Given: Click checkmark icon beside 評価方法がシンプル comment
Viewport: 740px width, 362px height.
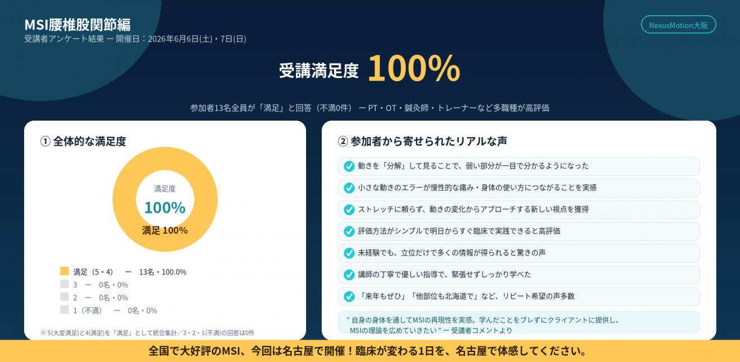Looking at the screenshot, I should pyautogui.click(x=349, y=231).
